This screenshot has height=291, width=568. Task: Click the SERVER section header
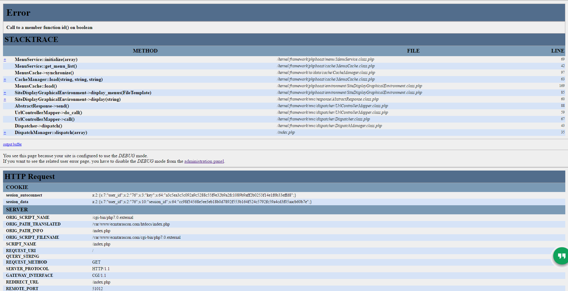click(x=17, y=209)
